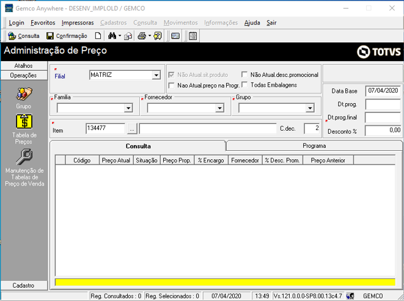Click the Dt.prog. input field
This screenshot has width=404, height=301.
pyautogui.click(x=383, y=104)
